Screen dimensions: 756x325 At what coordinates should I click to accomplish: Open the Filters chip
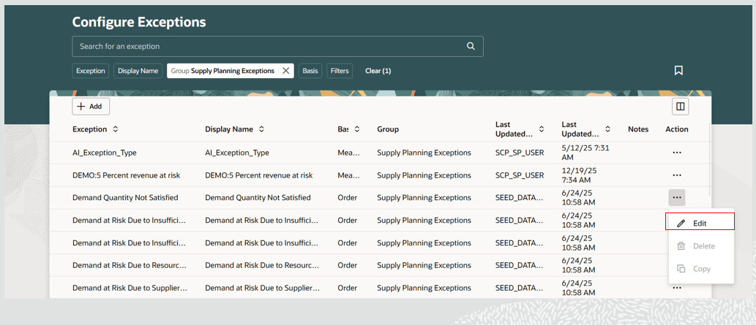[340, 71]
